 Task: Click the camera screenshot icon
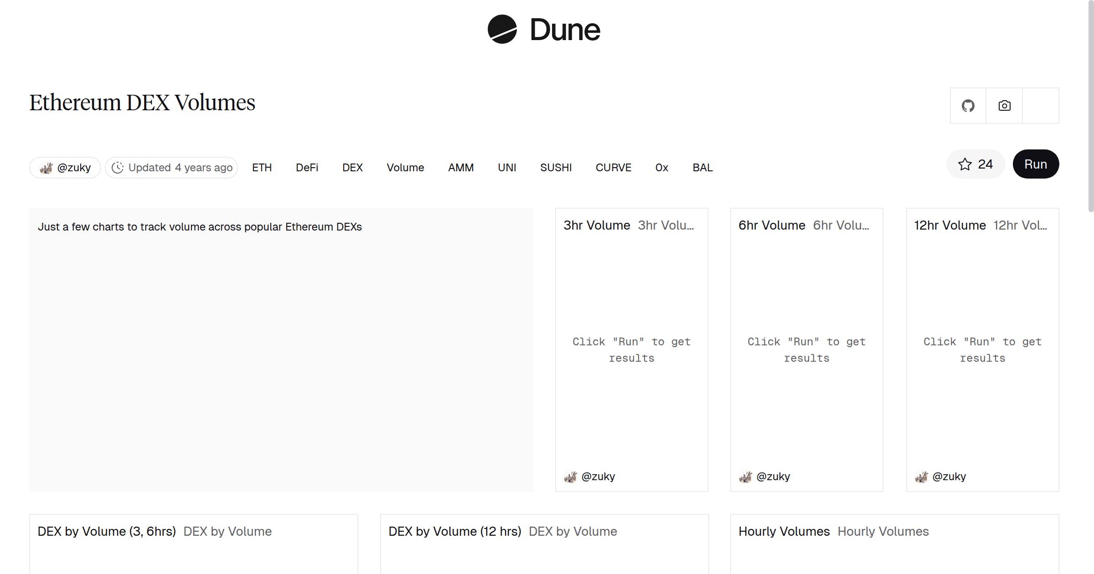tap(1004, 105)
